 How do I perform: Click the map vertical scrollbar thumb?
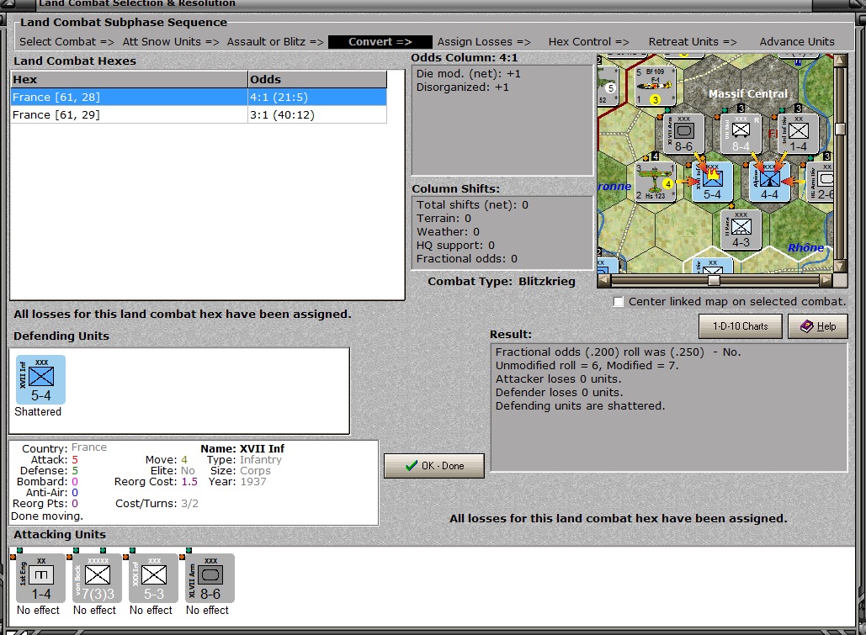(840, 129)
